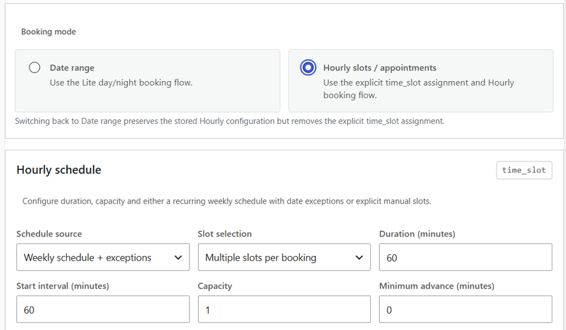Click the Slot selection label
Viewport: 566px width, 330px height.
pos(225,233)
